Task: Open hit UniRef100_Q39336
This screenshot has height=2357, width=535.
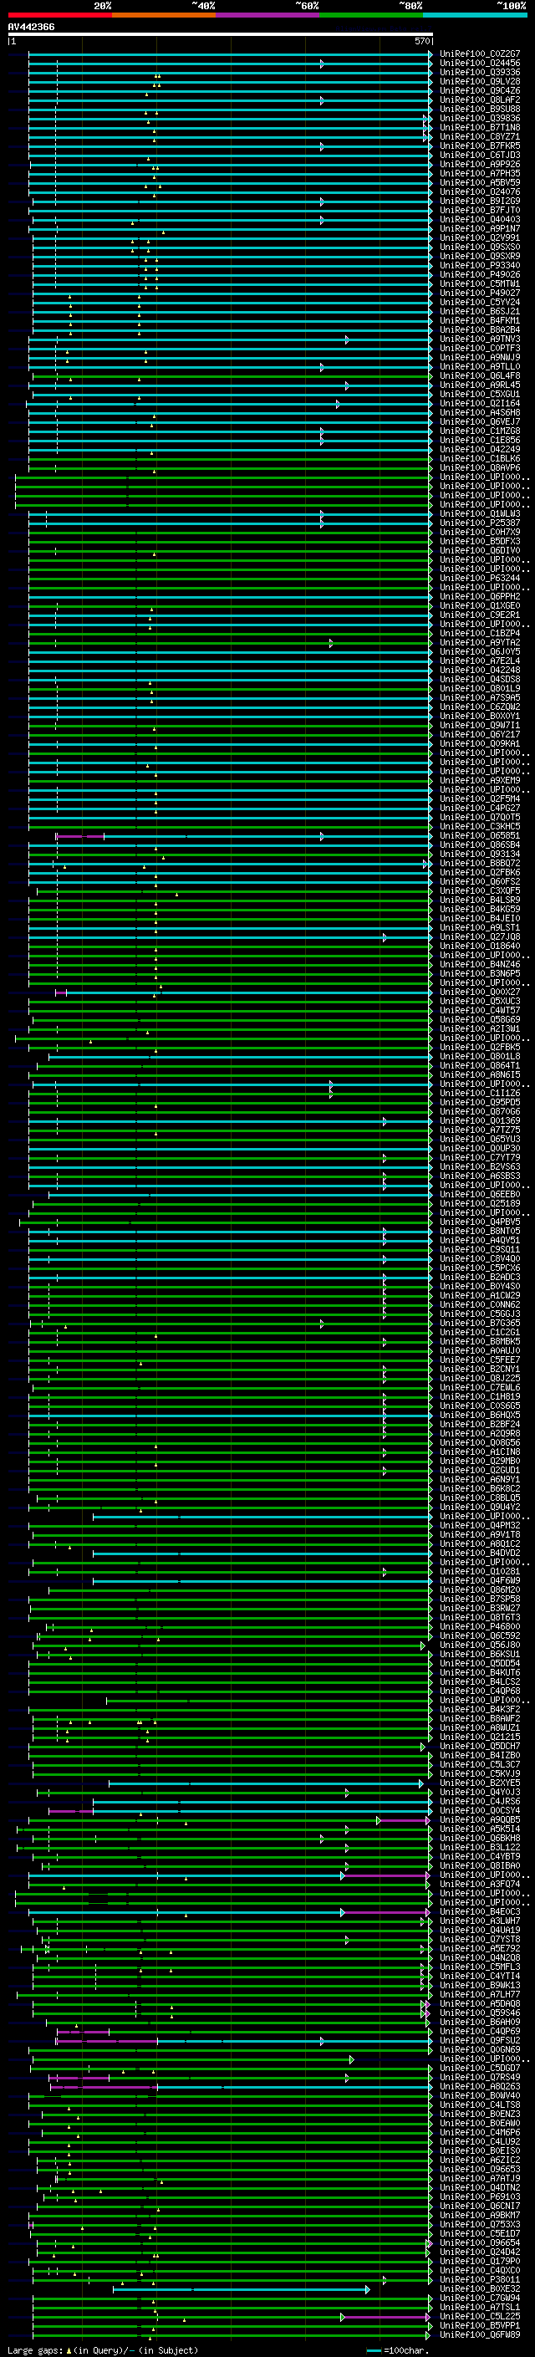Action: [480, 72]
